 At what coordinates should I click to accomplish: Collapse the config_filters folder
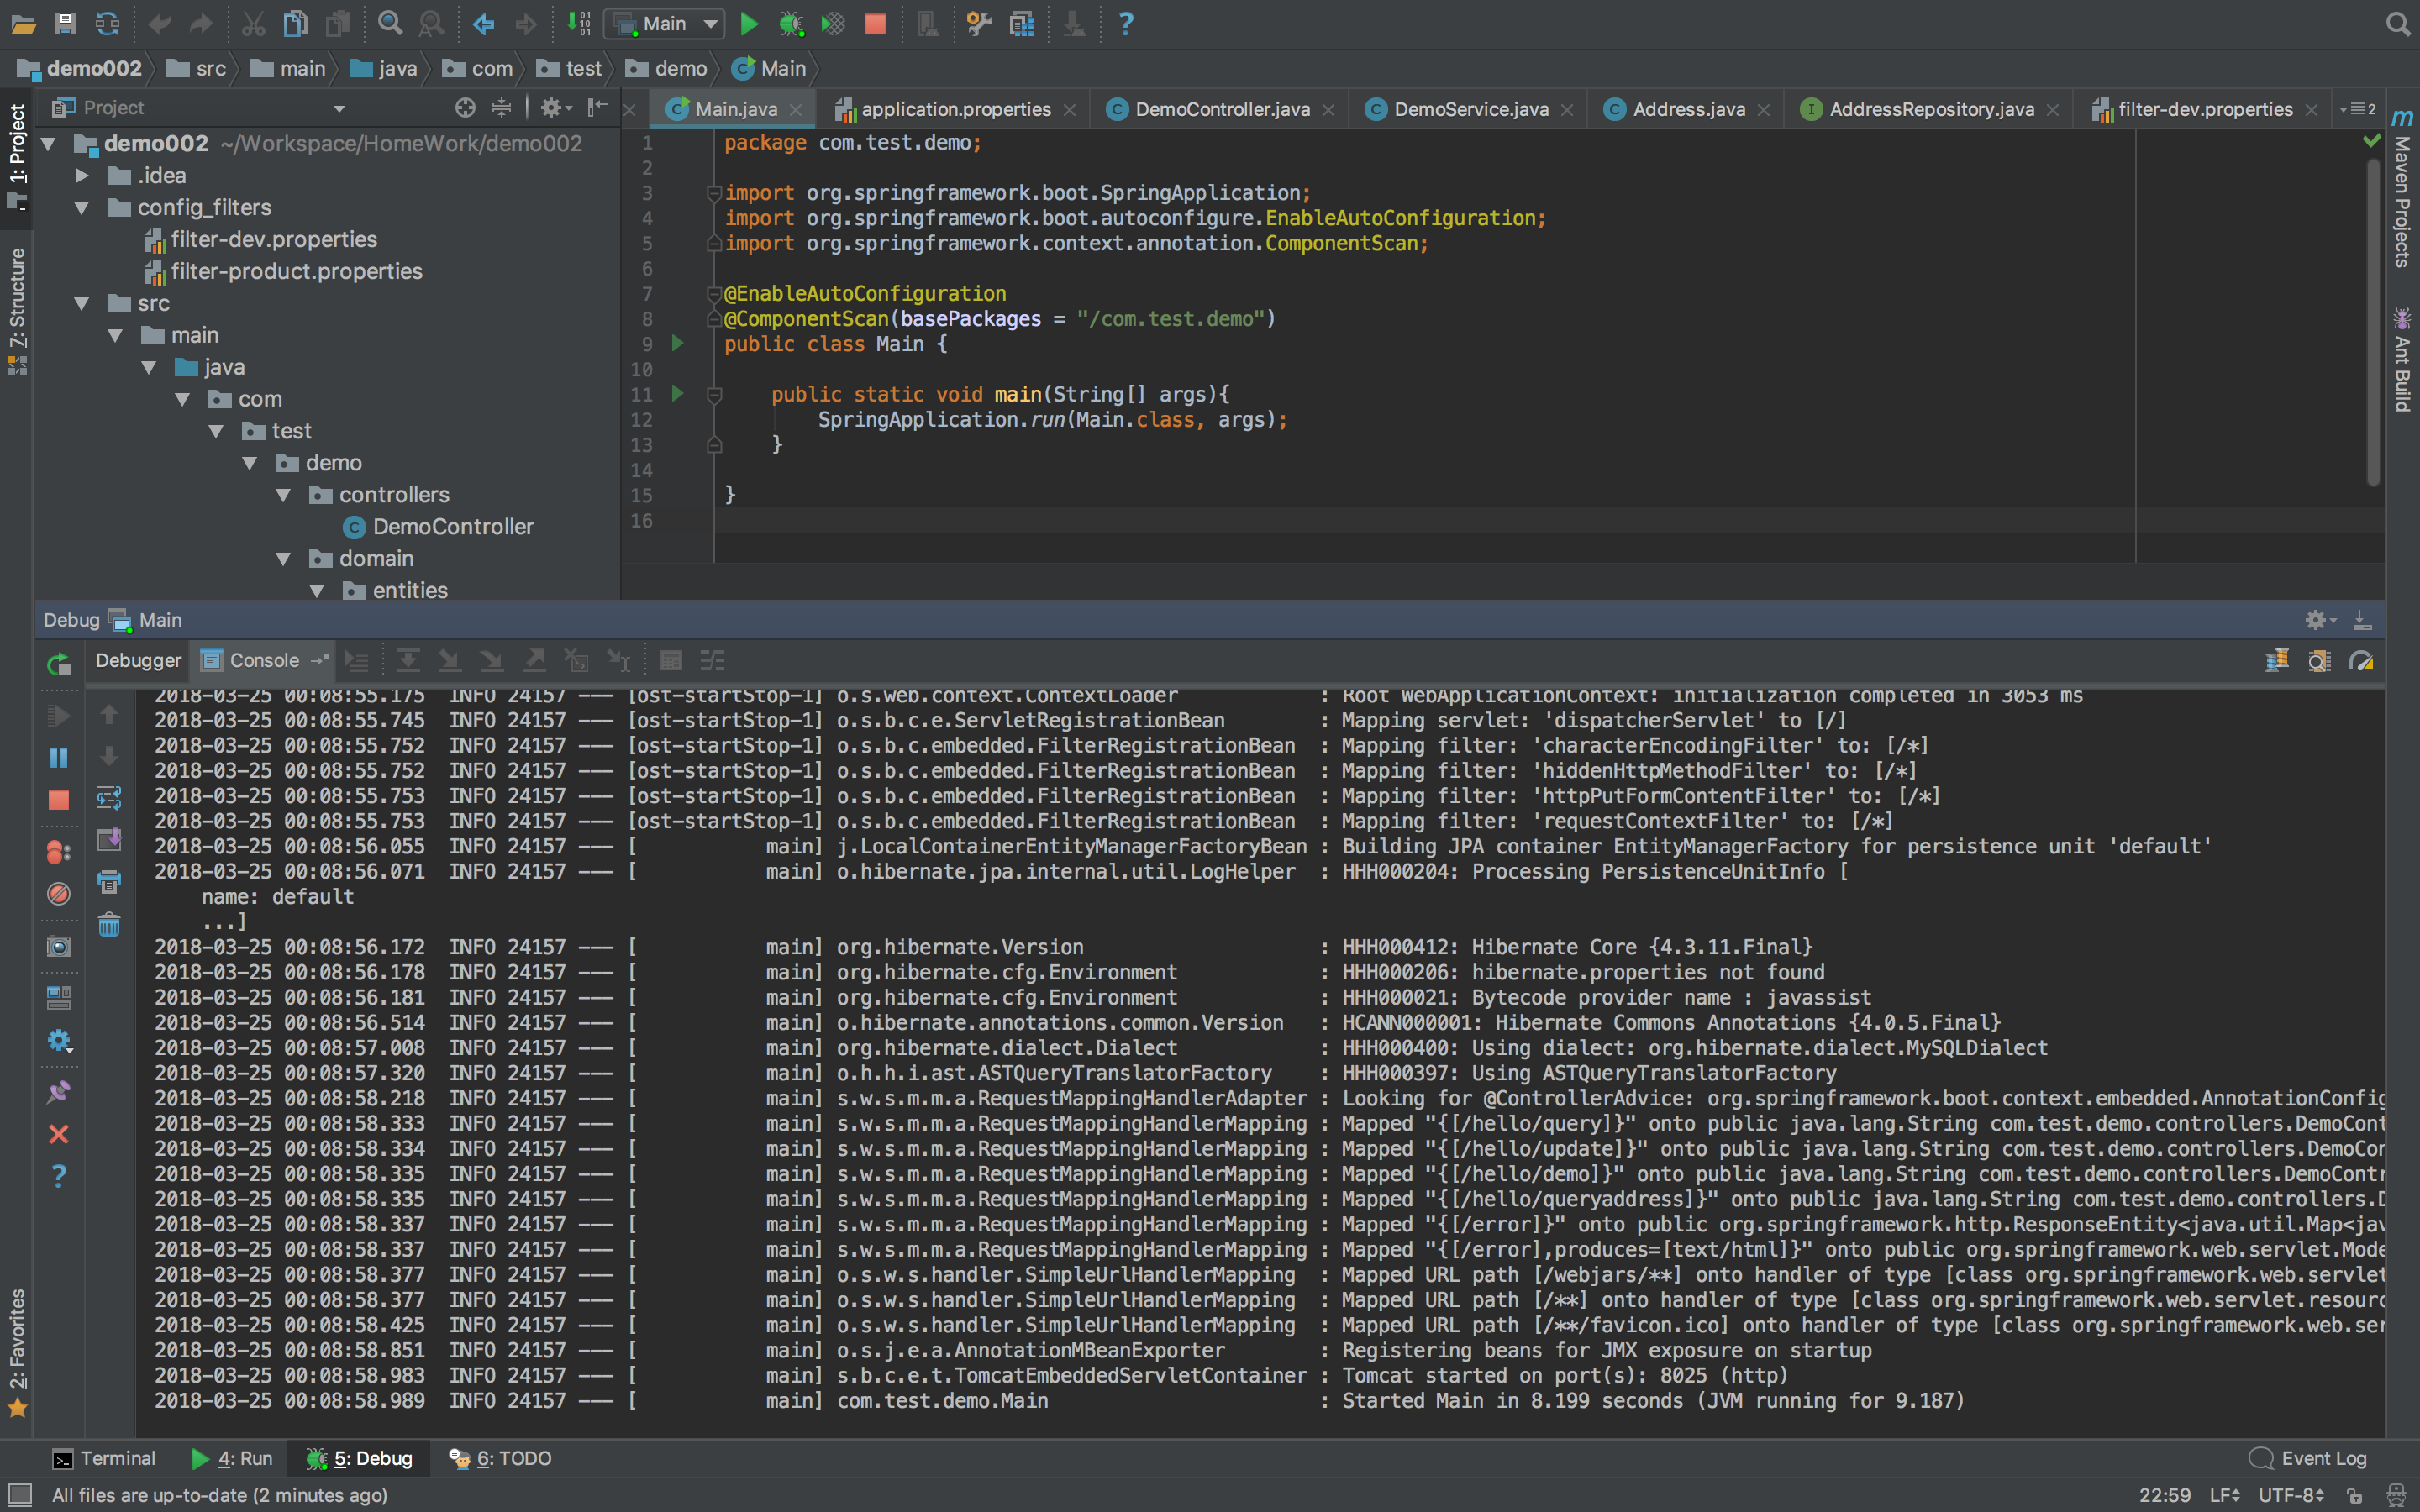coord(83,208)
